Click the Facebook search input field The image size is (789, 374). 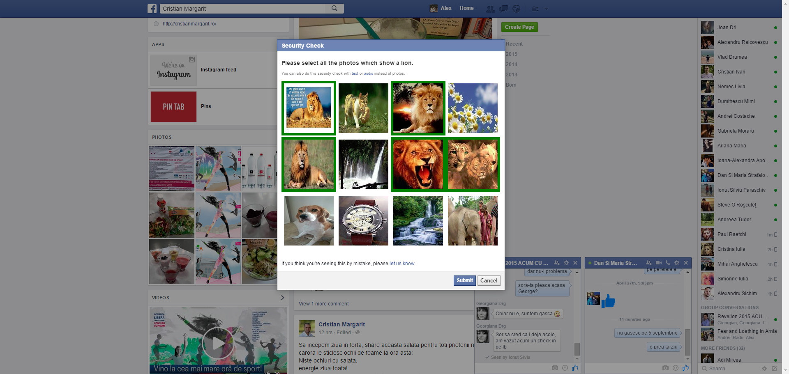243,9
